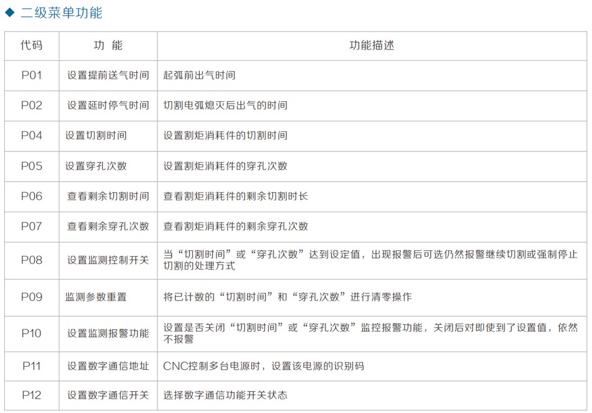Select the 代码 column header
This screenshot has width=592, height=413.
[x=31, y=46]
